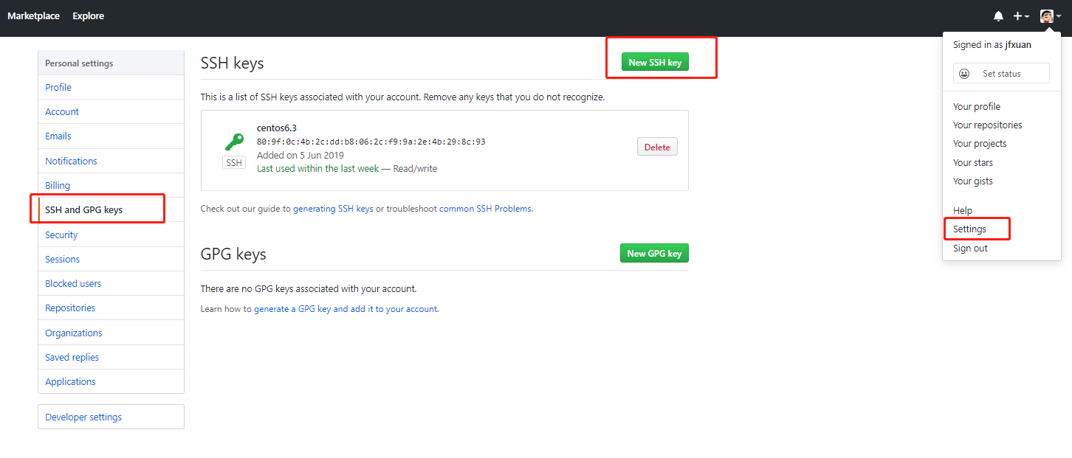Choose Your stars in the user menu
This screenshot has height=458, width=1072.
point(973,162)
